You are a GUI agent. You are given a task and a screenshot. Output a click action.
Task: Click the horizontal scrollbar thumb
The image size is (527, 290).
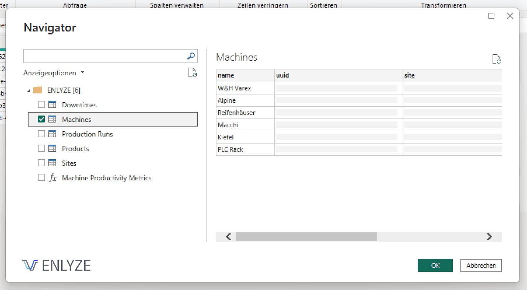[306, 237]
